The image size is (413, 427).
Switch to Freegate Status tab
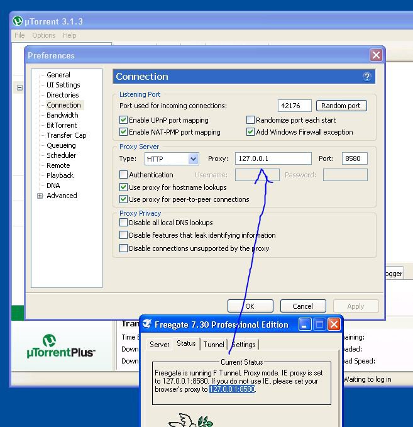(186, 343)
